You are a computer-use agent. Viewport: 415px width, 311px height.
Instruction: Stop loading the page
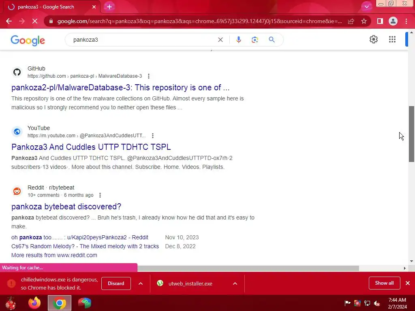[35, 21]
